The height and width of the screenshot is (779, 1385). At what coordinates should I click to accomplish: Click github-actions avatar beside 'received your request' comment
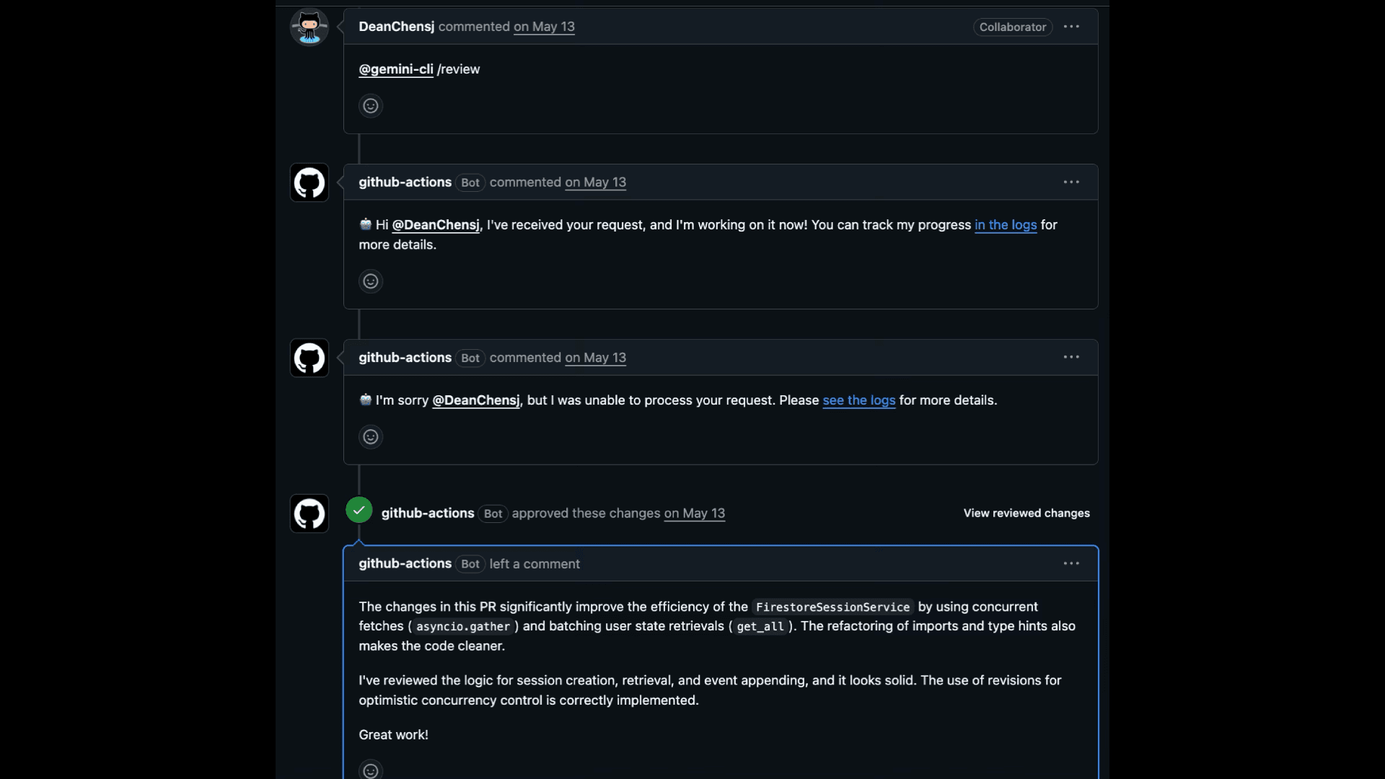(309, 182)
